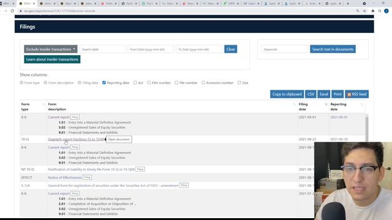Click the lock icon in the address bar
This screenshot has width=392, height=220.
(21, 11)
